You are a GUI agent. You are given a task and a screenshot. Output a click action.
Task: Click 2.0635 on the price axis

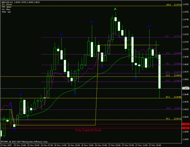click(x=186, y=102)
